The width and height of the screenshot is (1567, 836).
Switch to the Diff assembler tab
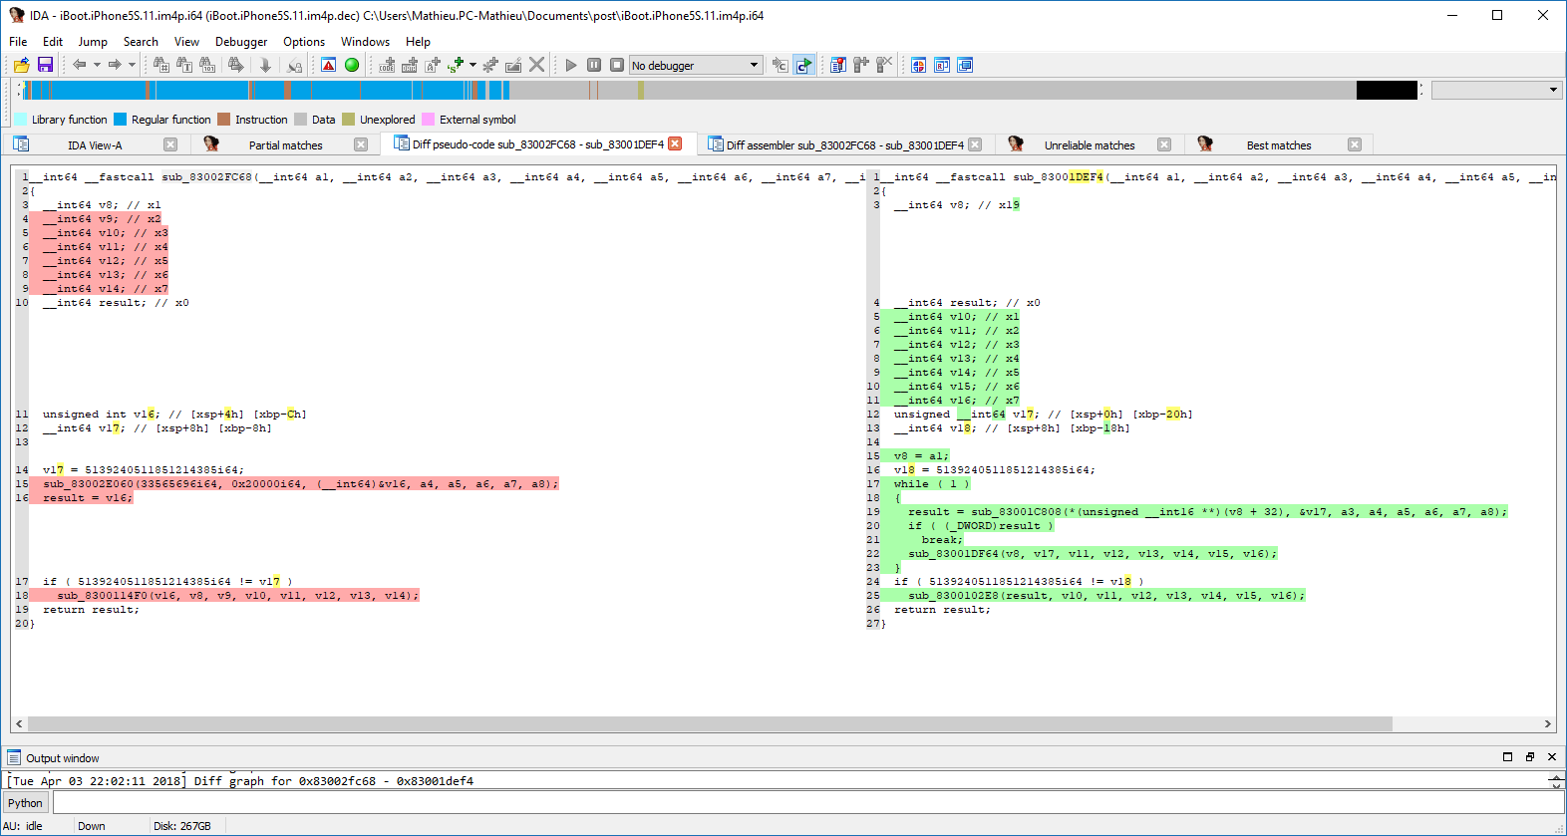pos(844,145)
